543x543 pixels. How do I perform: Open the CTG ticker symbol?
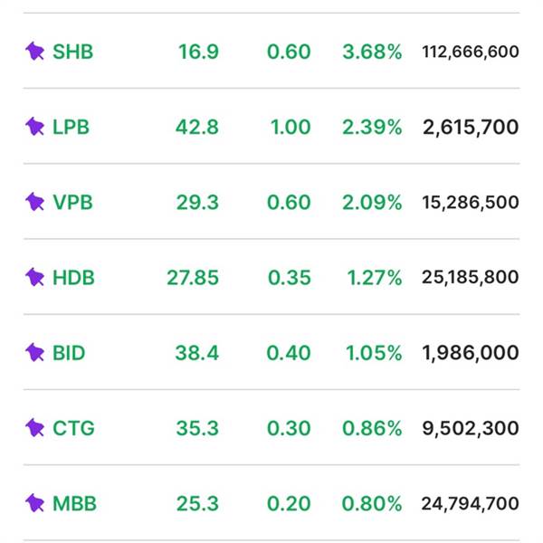point(73,427)
